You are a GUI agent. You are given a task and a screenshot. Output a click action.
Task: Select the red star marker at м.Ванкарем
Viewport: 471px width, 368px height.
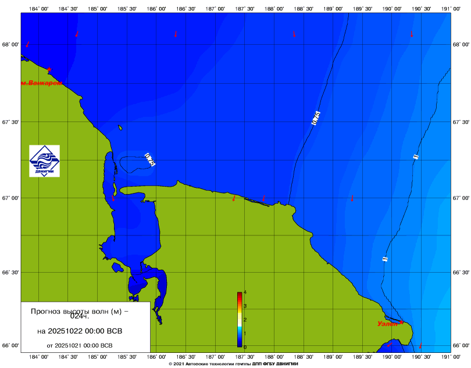pos(49,69)
